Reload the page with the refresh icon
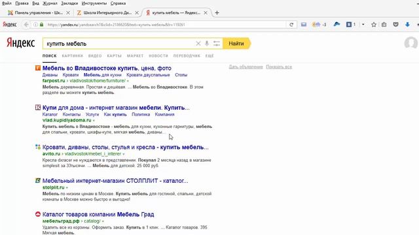The height and width of the screenshot is (235, 419). click(291, 25)
